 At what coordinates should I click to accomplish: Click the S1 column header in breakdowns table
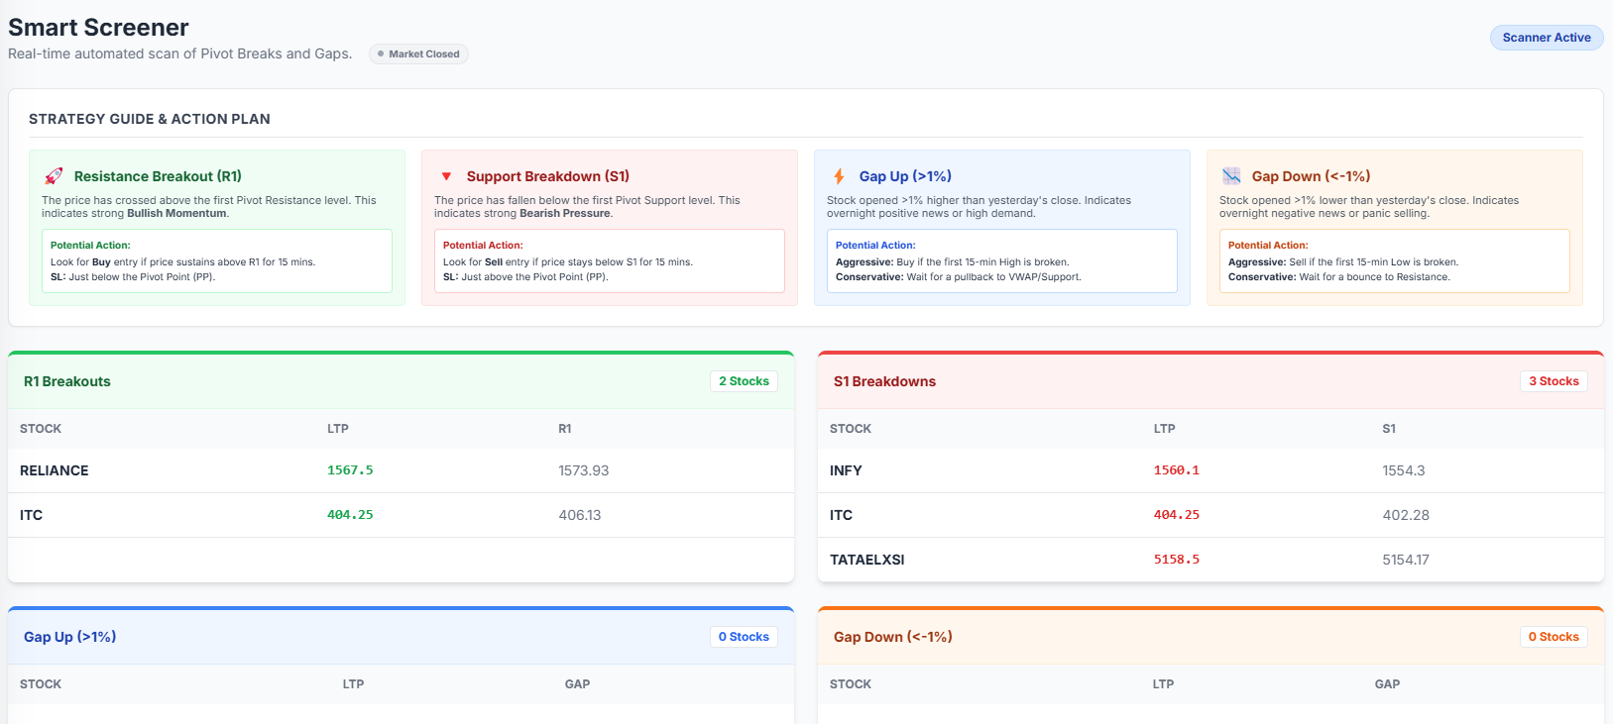[1389, 429]
